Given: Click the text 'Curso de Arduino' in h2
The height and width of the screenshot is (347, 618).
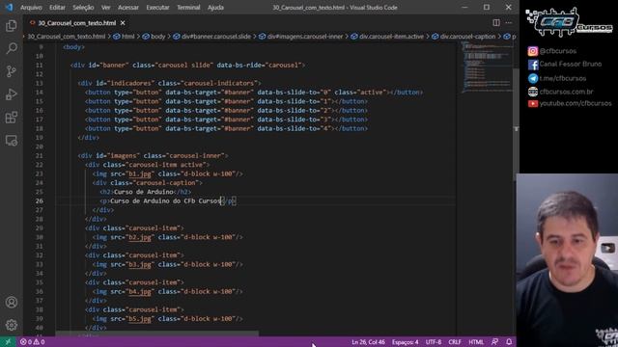Looking at the screenshot, I should click(x=144, y=192).
